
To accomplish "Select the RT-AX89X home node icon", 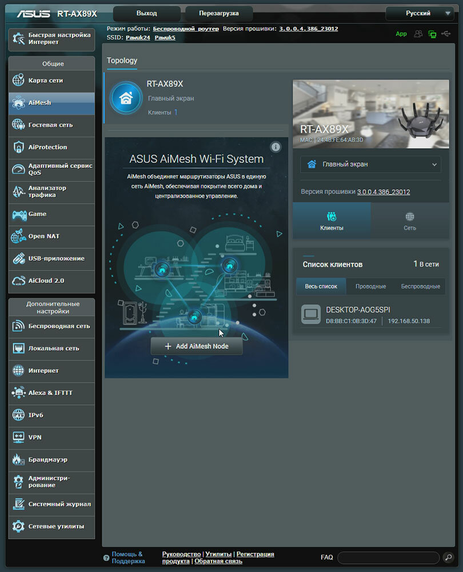I will click(x=126, y=98).
